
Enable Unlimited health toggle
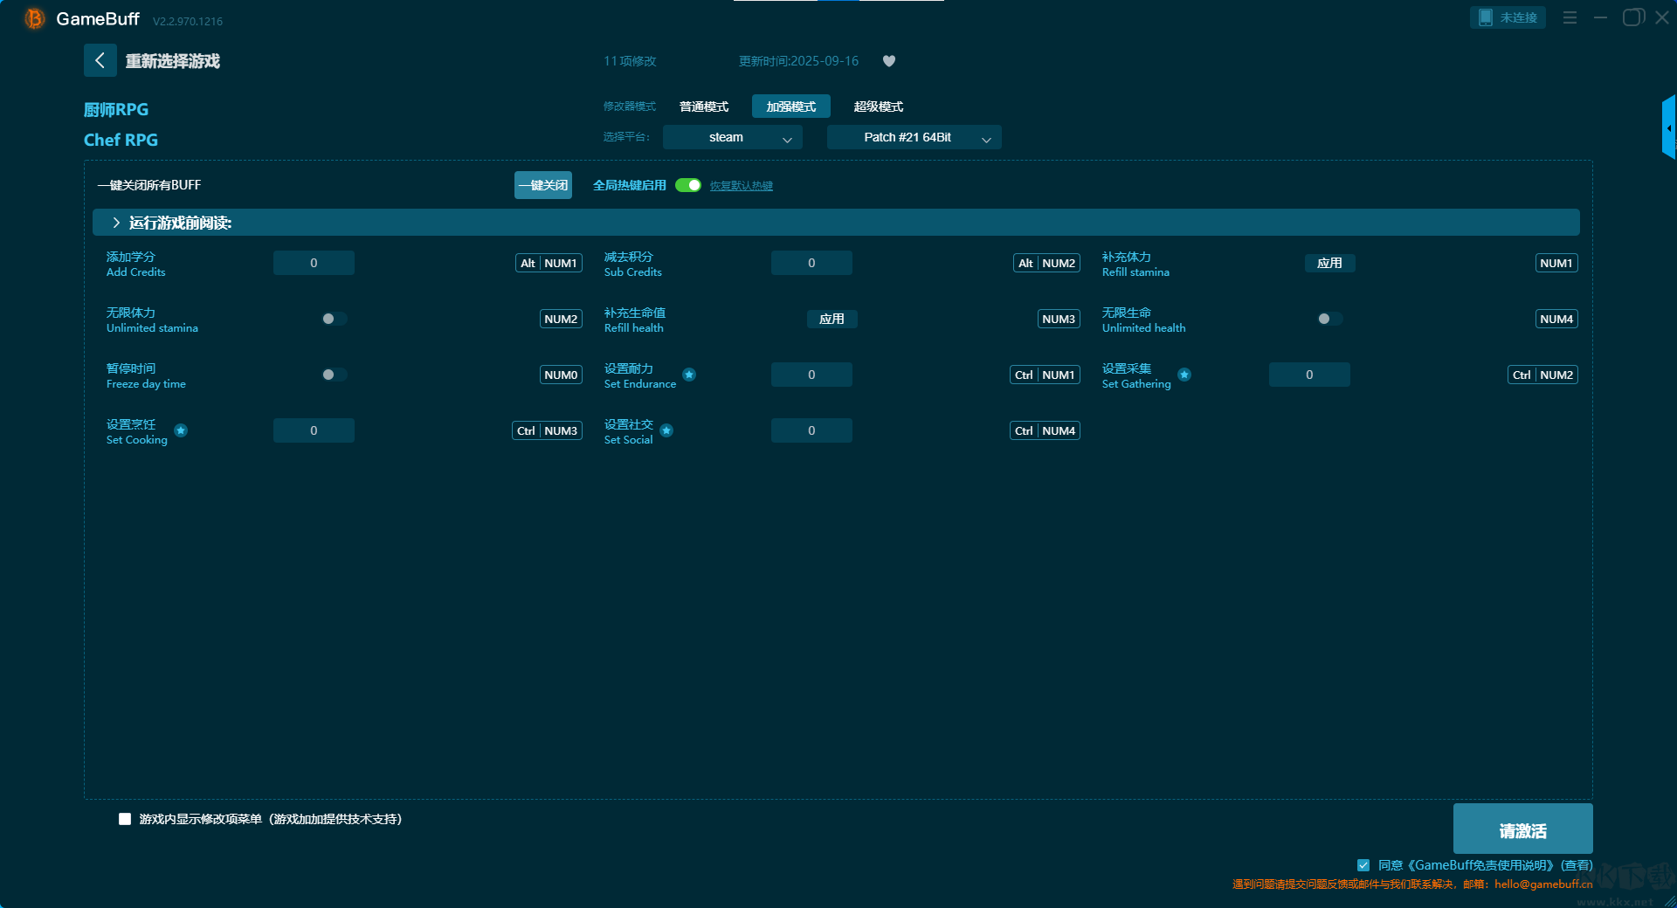tap(1329, 319)
